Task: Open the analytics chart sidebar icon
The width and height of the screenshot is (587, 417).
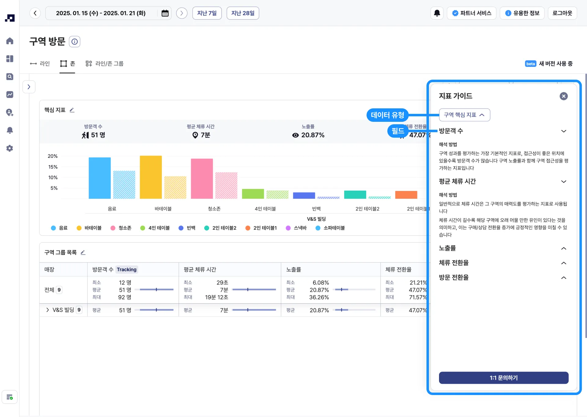Action: 10,95
